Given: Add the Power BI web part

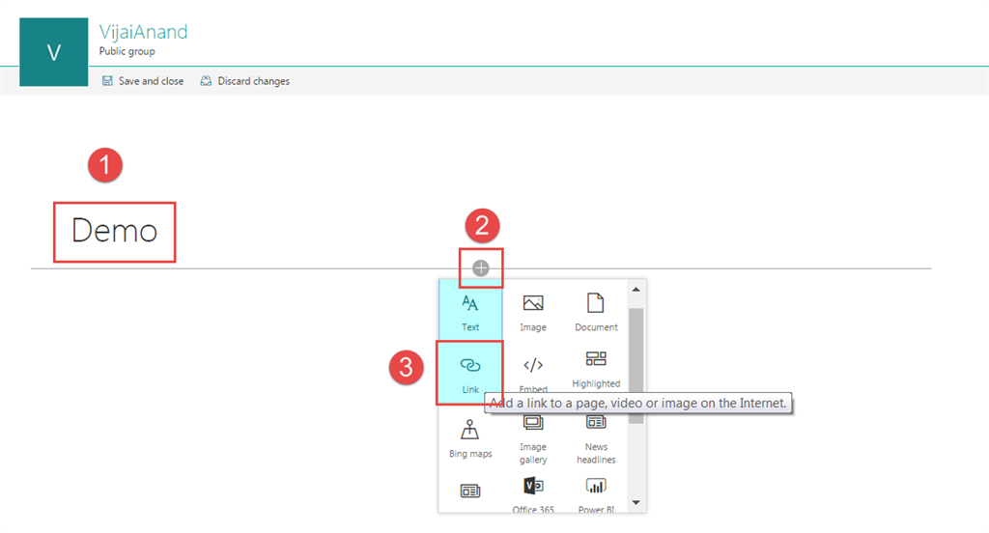Looking at the screenshot, I should pyautogui.click(x=596, y=494).
